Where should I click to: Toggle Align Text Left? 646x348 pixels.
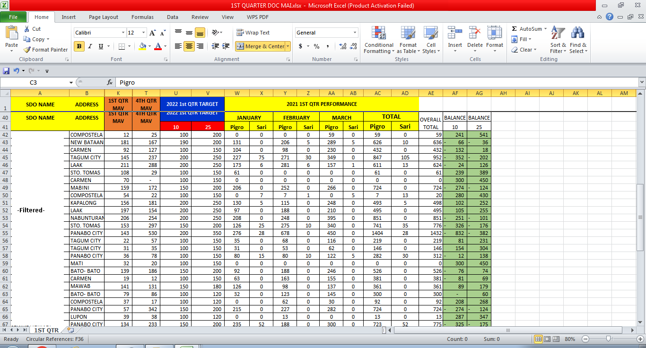178,46
